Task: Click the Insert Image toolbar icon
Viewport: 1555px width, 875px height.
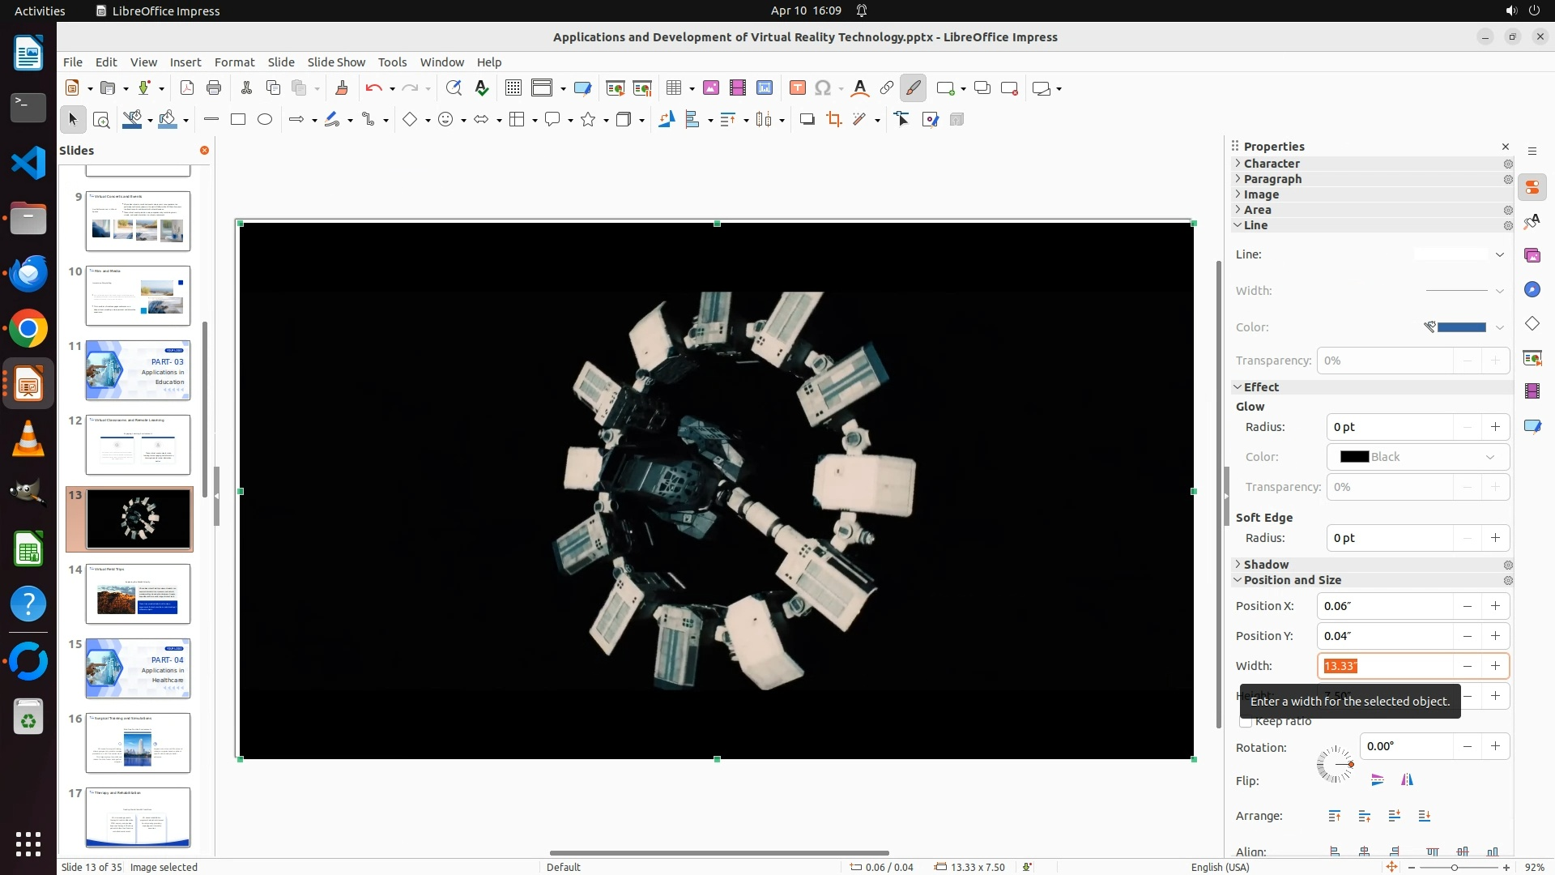Action: (711, 88)
